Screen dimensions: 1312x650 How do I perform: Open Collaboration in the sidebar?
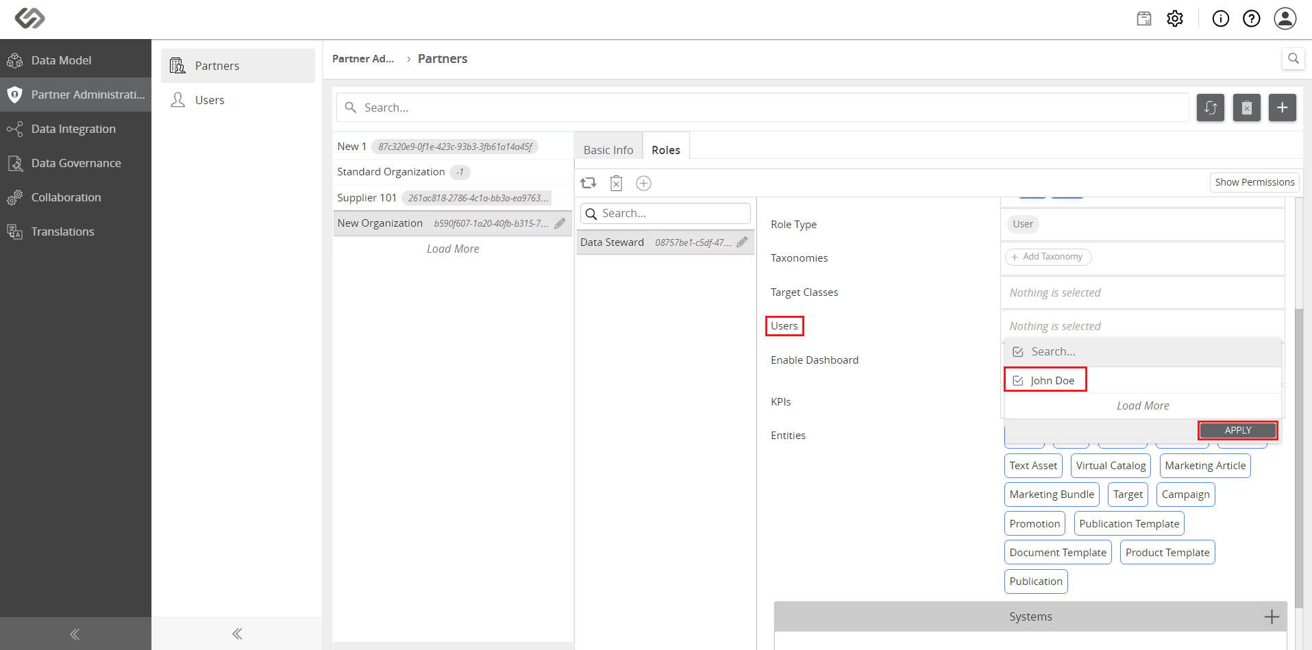75,197
